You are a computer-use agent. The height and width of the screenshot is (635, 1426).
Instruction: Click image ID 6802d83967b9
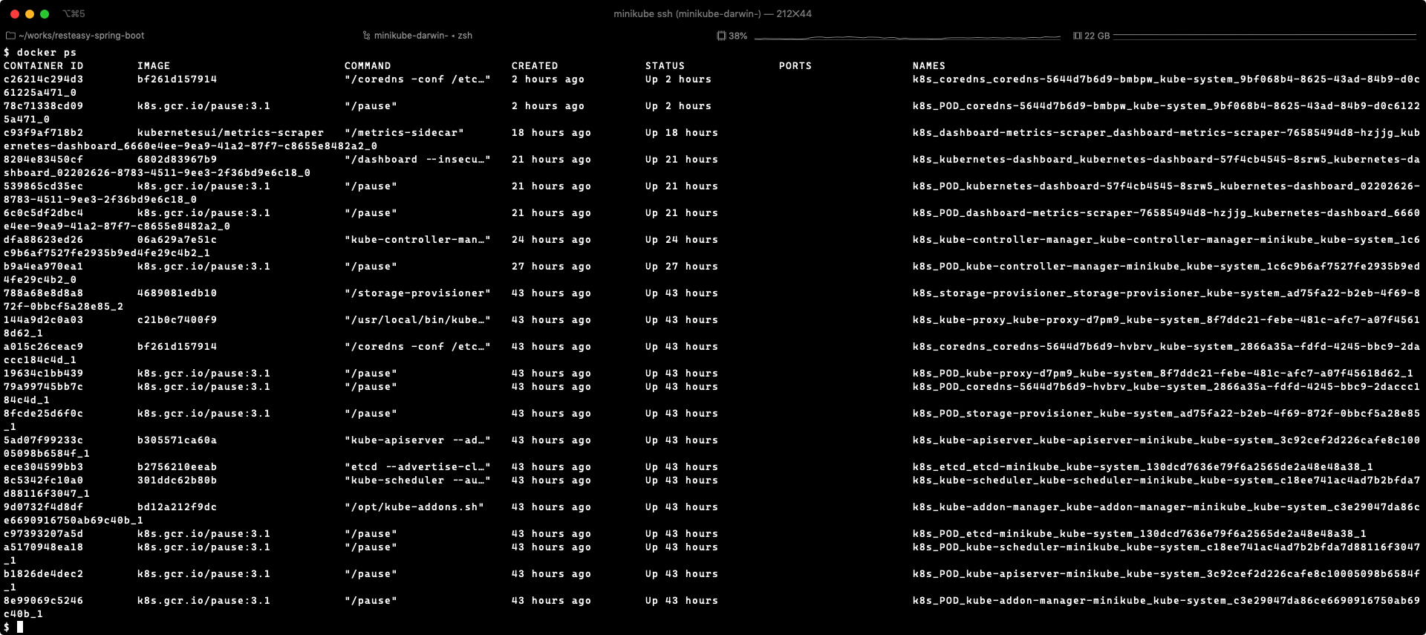point(178,160)
